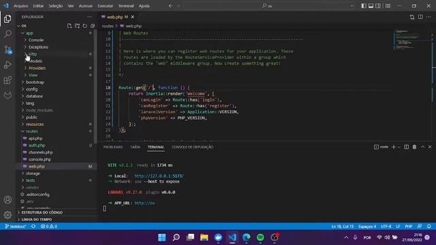Expand the ESTRUTURA DO CÓDIGO section
This screenshot has width=436, height=245.
[42, 212]
